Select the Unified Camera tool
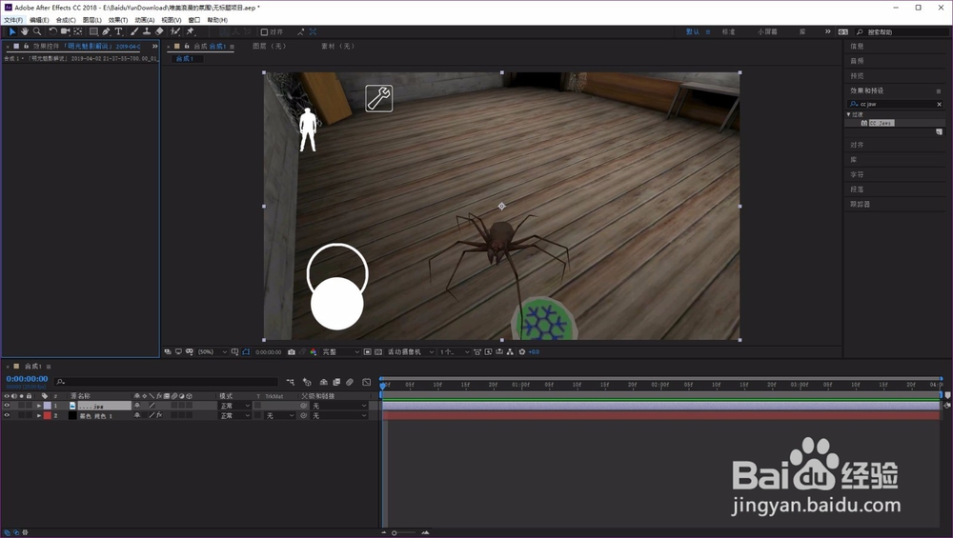 (65, 31)
